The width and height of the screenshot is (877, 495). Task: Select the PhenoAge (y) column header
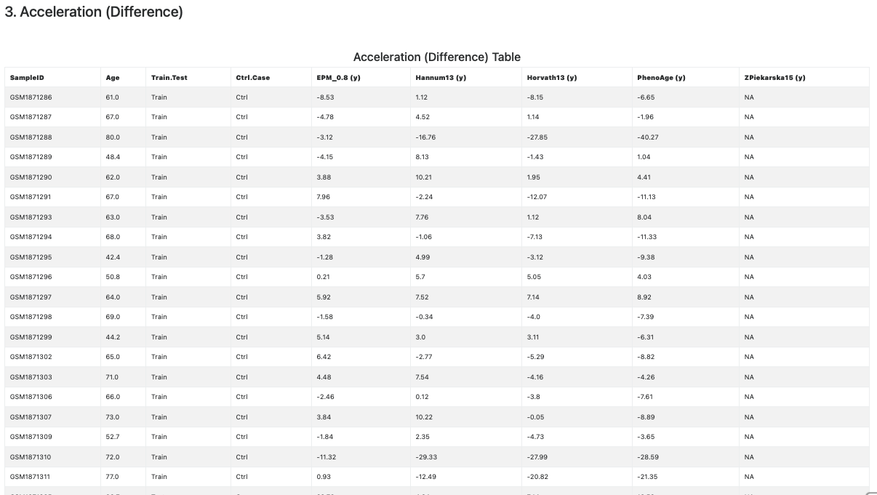[661, 78]
